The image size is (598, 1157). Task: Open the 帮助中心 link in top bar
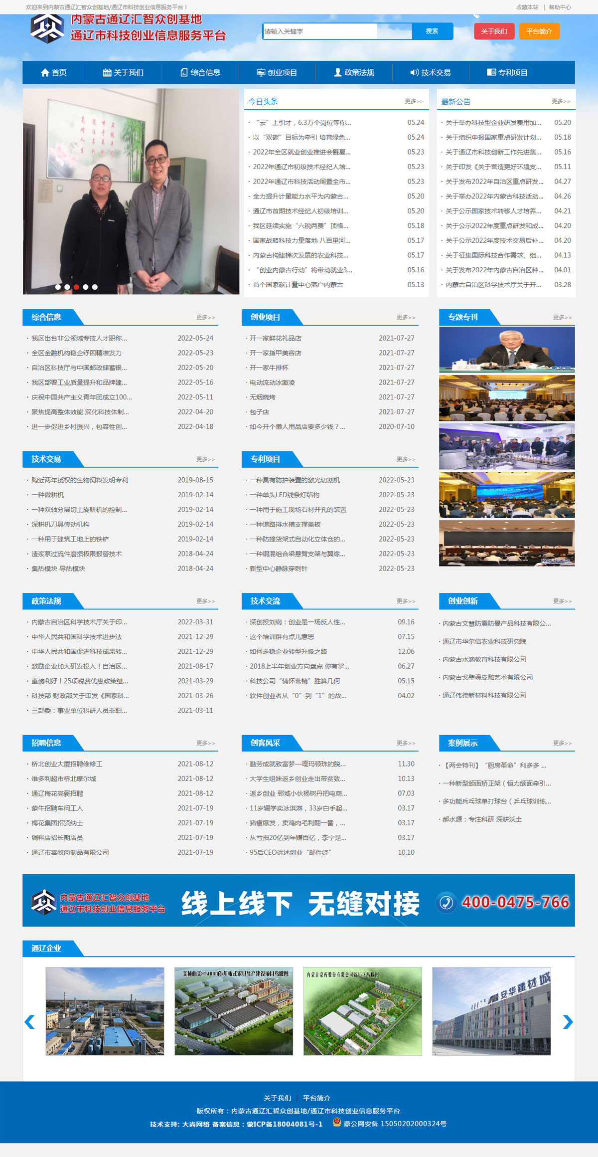click(x=560, y=7)
